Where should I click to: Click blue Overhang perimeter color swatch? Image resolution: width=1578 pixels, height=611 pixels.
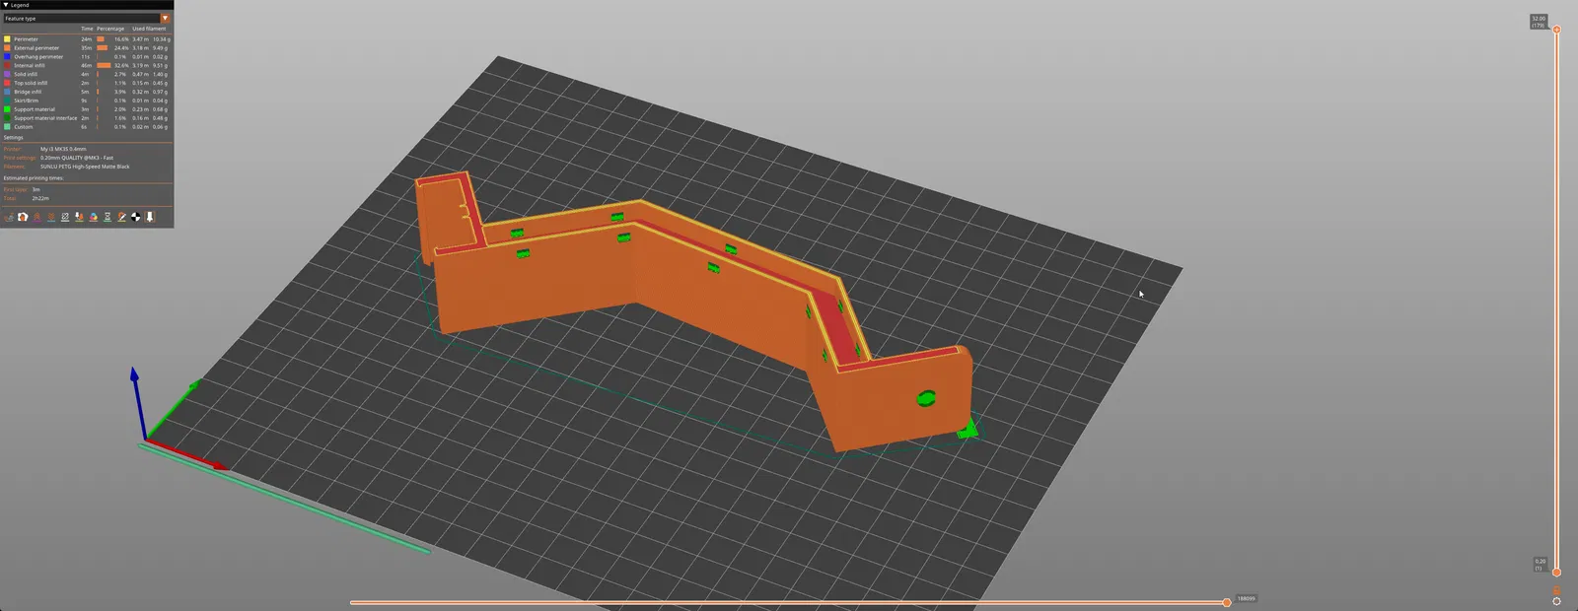pyautogui.click(x=7, y=57)
